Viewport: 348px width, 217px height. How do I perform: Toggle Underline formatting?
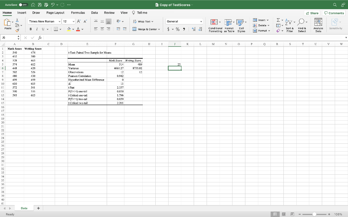[43, 29]
